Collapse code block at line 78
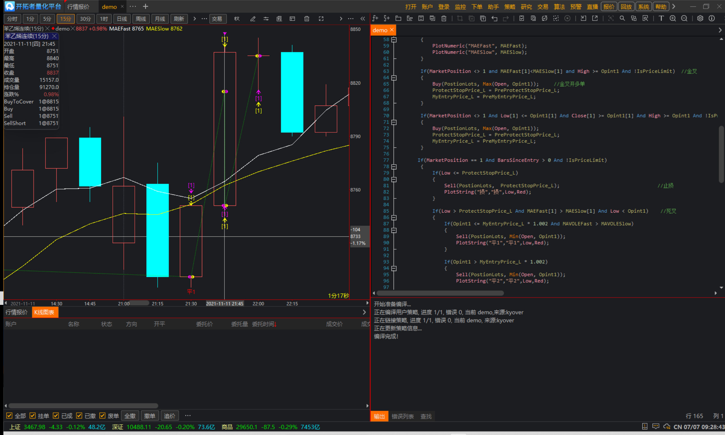 pos(394,167)
